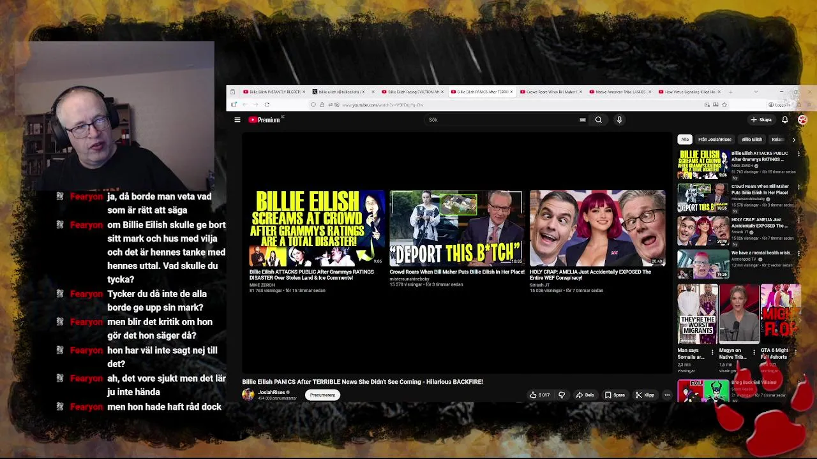Open endscreen 'DEPORT THIS B*TCH' thumbnail
Image resolution: width=817 pixels, height=459 pixels.
(x=456, y=228)
